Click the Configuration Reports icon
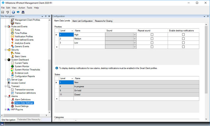The width and height of the screenshot is (210, 126). pyautogui.click(x=12, y=76)
